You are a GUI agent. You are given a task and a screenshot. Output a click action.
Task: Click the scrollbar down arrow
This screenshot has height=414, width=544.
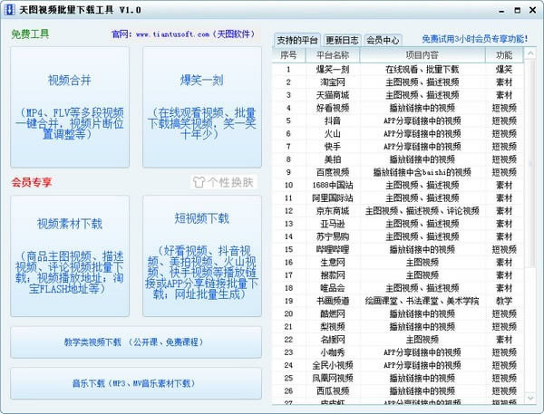coord(530,398)
